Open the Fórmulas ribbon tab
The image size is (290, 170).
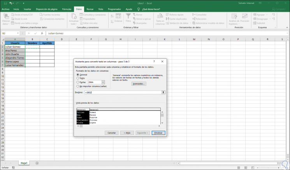coord(67,9)
